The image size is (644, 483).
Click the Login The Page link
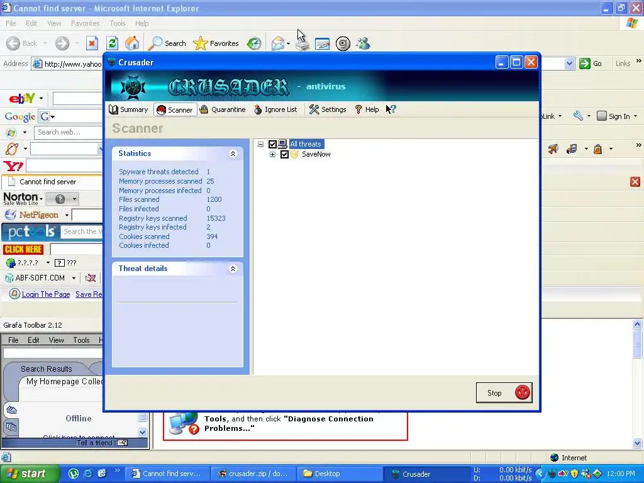45,294
